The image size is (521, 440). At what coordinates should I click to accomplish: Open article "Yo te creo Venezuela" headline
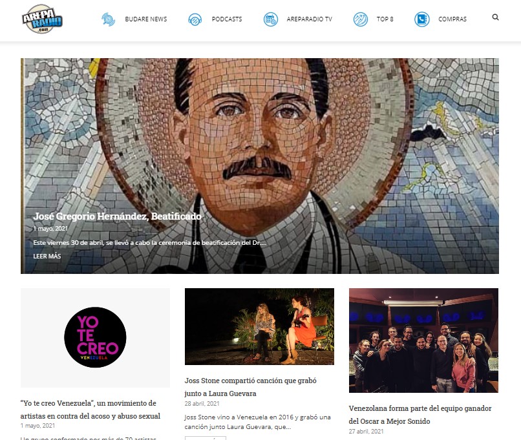point(90,410)
